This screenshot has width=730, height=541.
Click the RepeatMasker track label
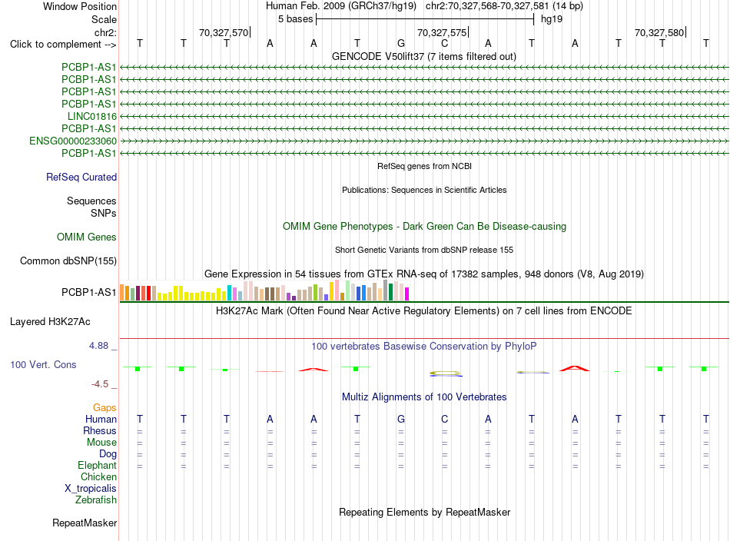coord(85,523)
